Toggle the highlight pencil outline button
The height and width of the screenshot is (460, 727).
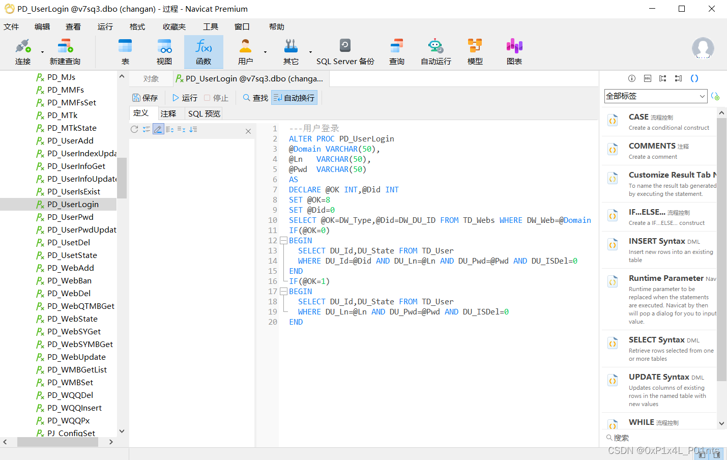pos(158,129)
